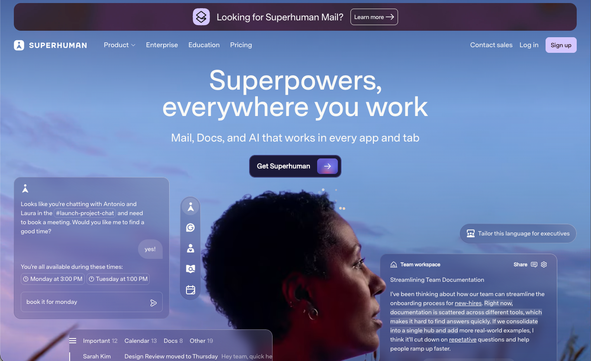Click the Sign up button

[x=561, y=45]
